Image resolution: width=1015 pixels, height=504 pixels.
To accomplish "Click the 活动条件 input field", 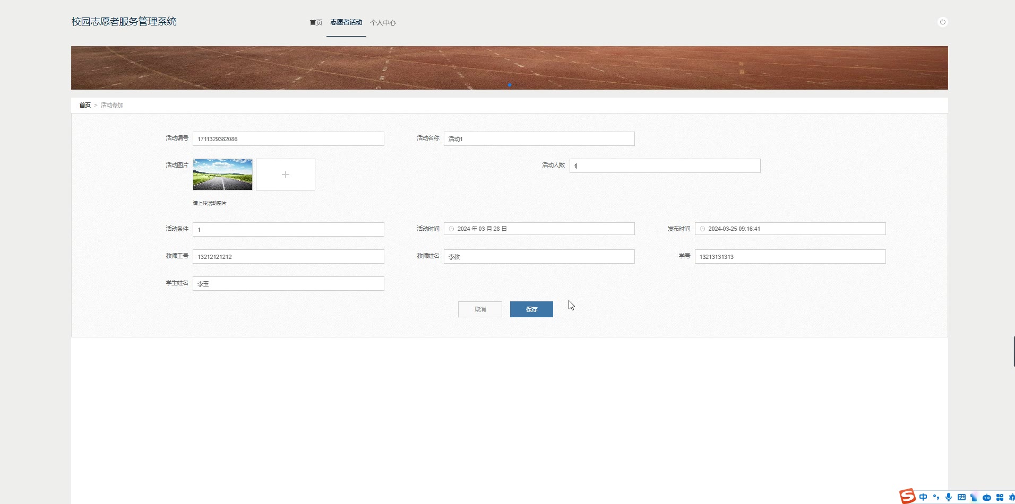I will pos(288,229).
